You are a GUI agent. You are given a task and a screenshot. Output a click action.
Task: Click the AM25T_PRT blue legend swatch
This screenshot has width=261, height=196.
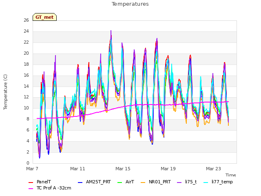[80, 183]
